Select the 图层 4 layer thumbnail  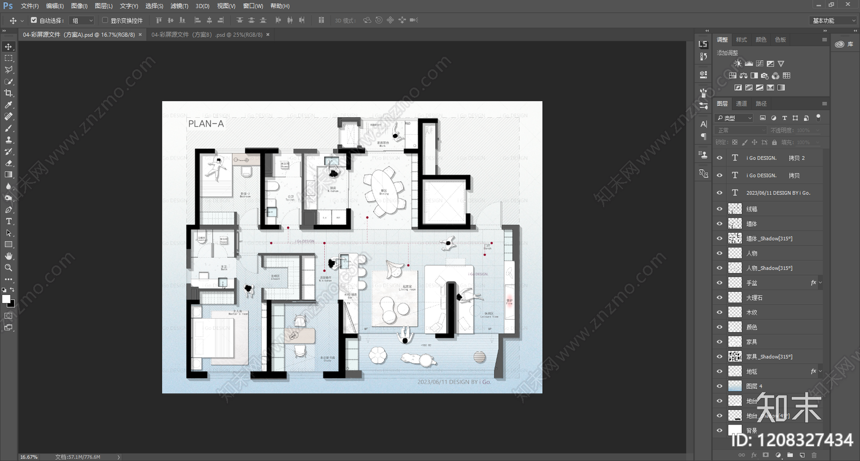point(735,386)
